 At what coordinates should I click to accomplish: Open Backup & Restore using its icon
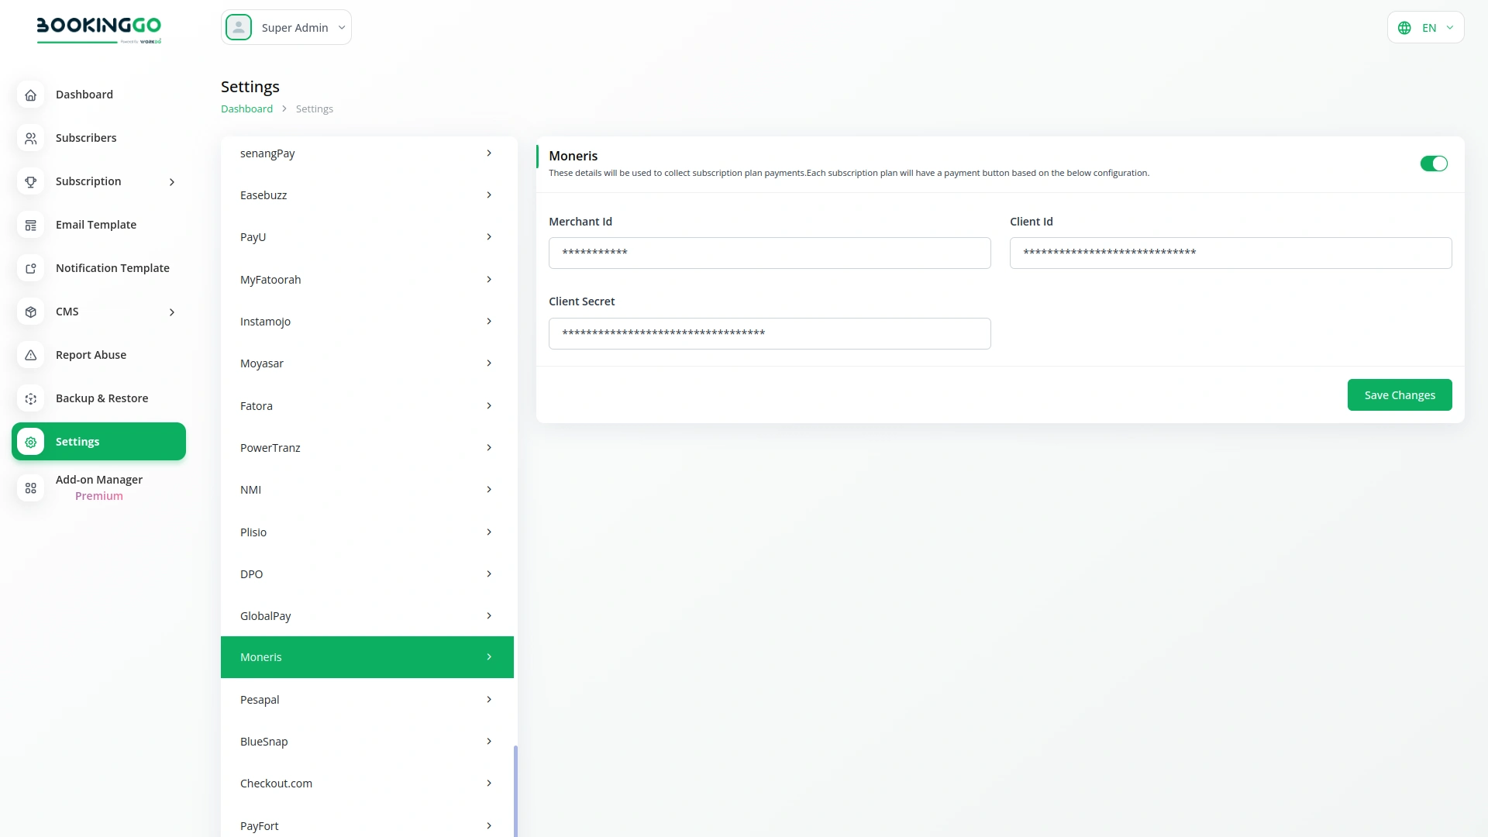(x=30, y=398)
